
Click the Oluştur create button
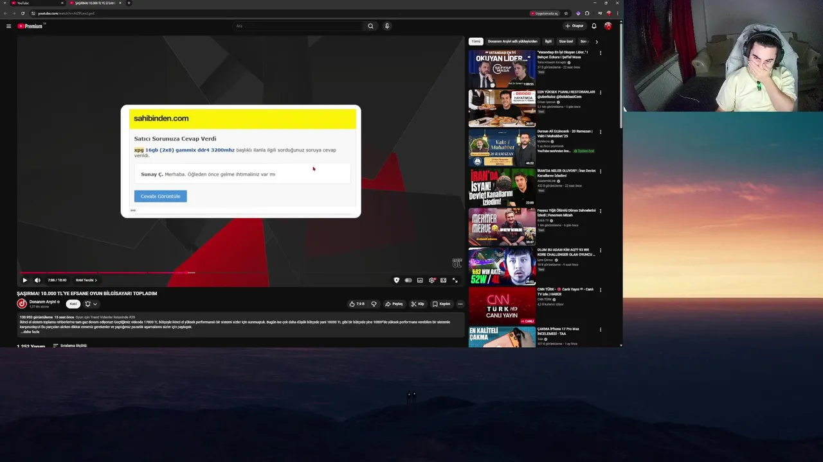[x=574, y=26]
